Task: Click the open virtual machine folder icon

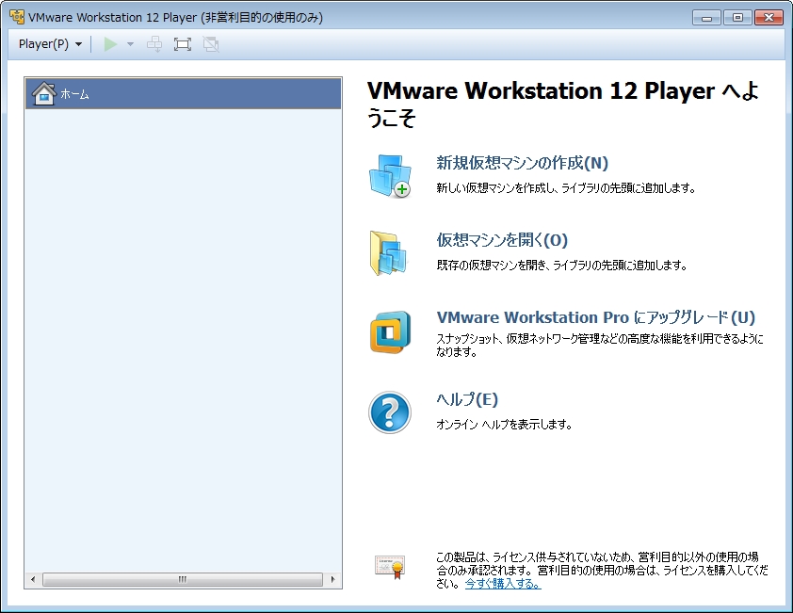Action: click(x=388, y=253)
